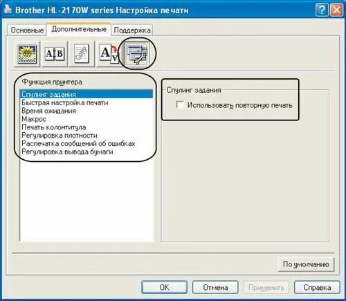Switch to the Основные tab

[x=27, y=30]
